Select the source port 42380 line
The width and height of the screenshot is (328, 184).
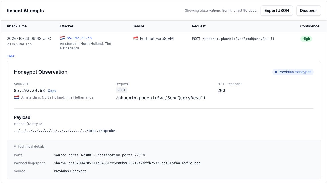coord(99,155)
